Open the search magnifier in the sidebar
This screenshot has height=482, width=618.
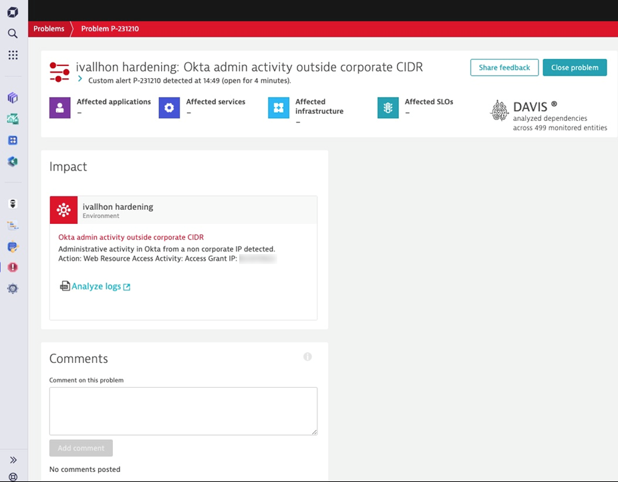click(12, 33)
